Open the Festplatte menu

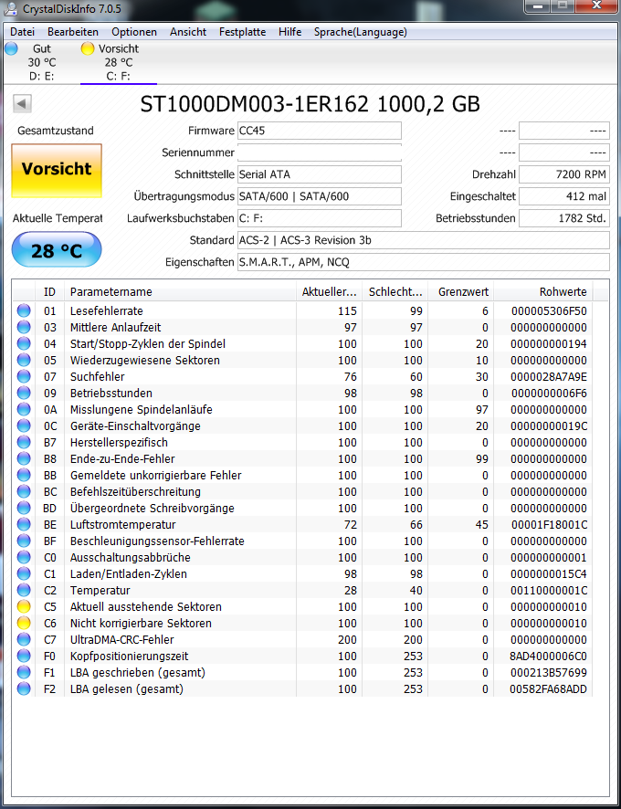[x=242, y=32]
